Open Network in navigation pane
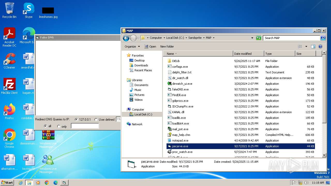Viewport: 331px width, 186px height. (x=137, y=124)
